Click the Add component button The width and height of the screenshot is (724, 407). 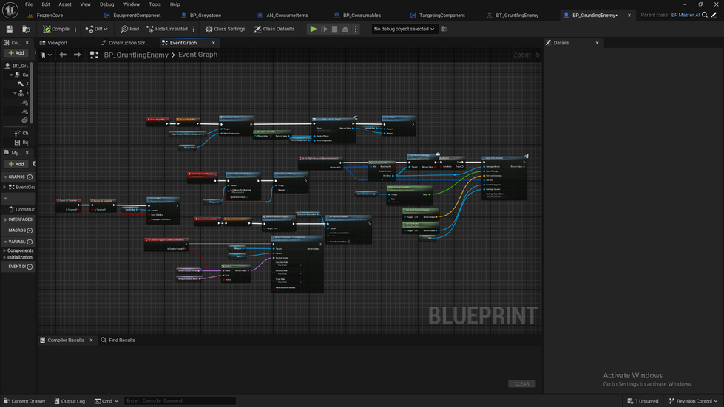pyautogui.click(x=16, y=53)
